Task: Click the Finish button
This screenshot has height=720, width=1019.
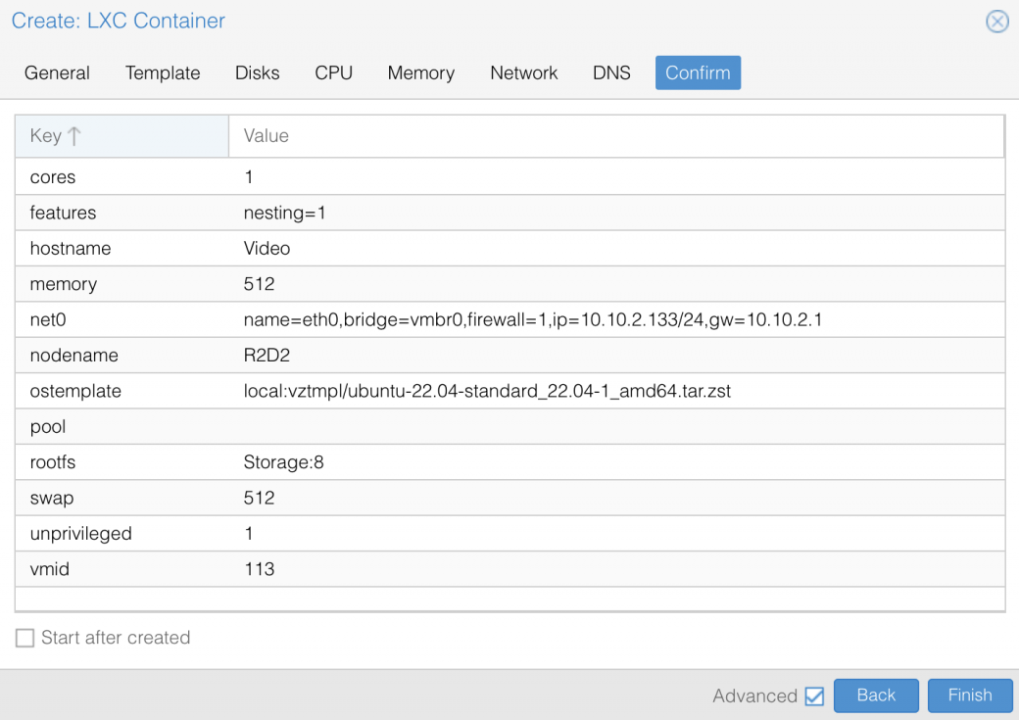Action: click(969, 696)
